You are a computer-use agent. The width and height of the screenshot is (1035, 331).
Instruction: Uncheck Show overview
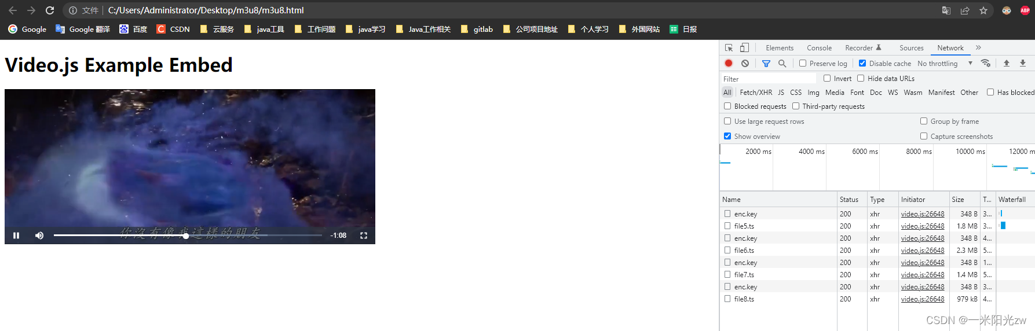pos(727,136)
